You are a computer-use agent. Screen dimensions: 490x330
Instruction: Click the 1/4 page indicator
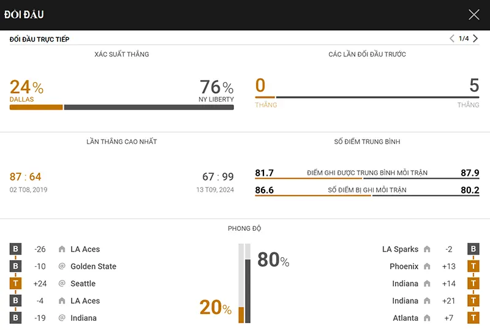click(x=464, y=39)
